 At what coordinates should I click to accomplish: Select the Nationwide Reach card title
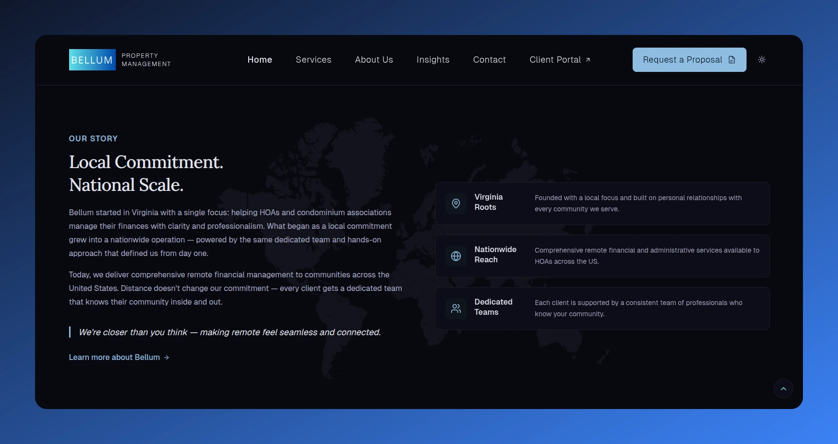point(495,255)
